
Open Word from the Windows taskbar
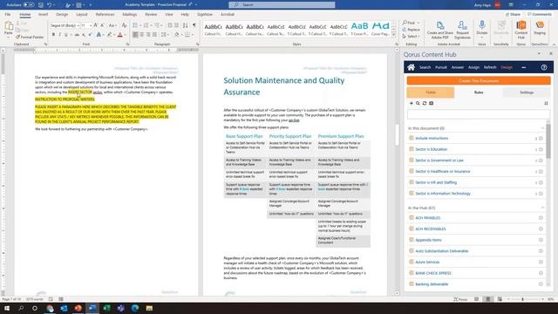click(x=92, y=308)
